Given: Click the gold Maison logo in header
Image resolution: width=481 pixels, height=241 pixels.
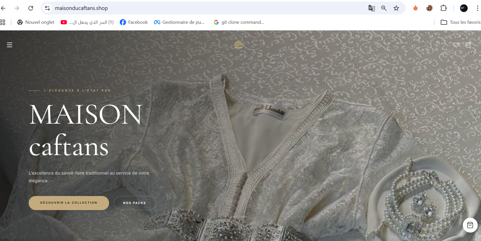Looking at the screenshot, I should [238, 44].
